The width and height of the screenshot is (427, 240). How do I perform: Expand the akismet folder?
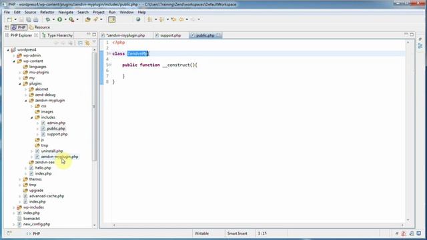pyautogui.click(x=26, y=89)
